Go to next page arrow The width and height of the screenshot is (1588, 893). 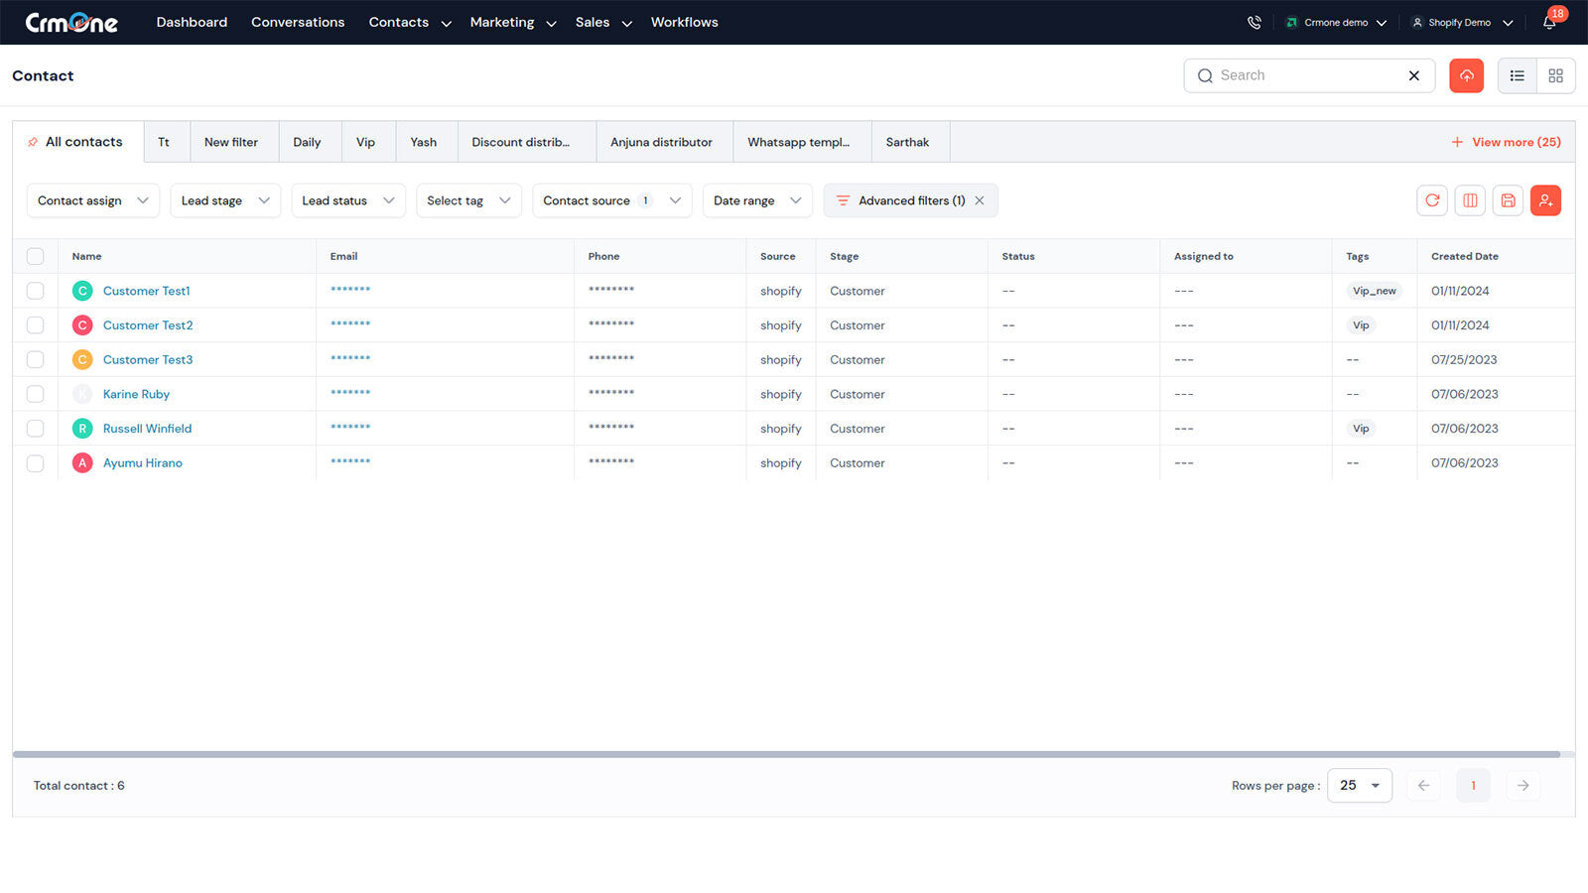pos(1522,785)
